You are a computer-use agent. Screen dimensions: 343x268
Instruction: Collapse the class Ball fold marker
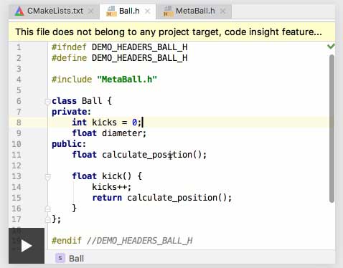pos(47,102)
